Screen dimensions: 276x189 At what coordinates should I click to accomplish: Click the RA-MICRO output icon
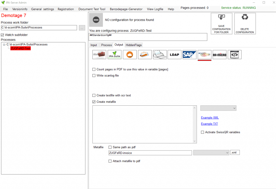pos(219,55)
